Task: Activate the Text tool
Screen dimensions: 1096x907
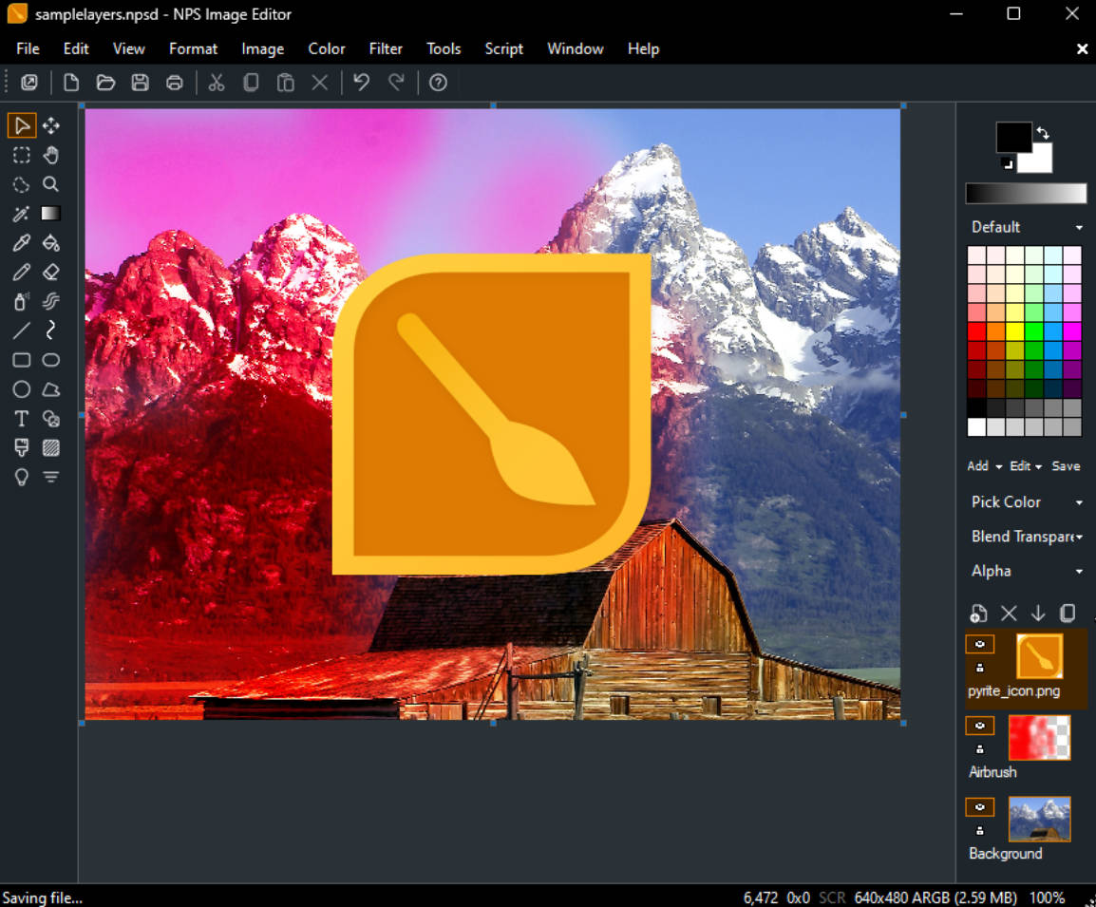Action: (x=22, y=419)
